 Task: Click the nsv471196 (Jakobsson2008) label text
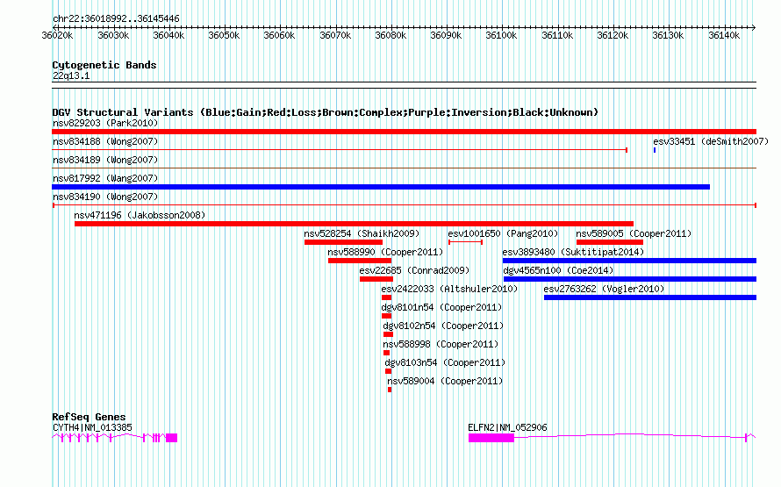tap(140, 215)
